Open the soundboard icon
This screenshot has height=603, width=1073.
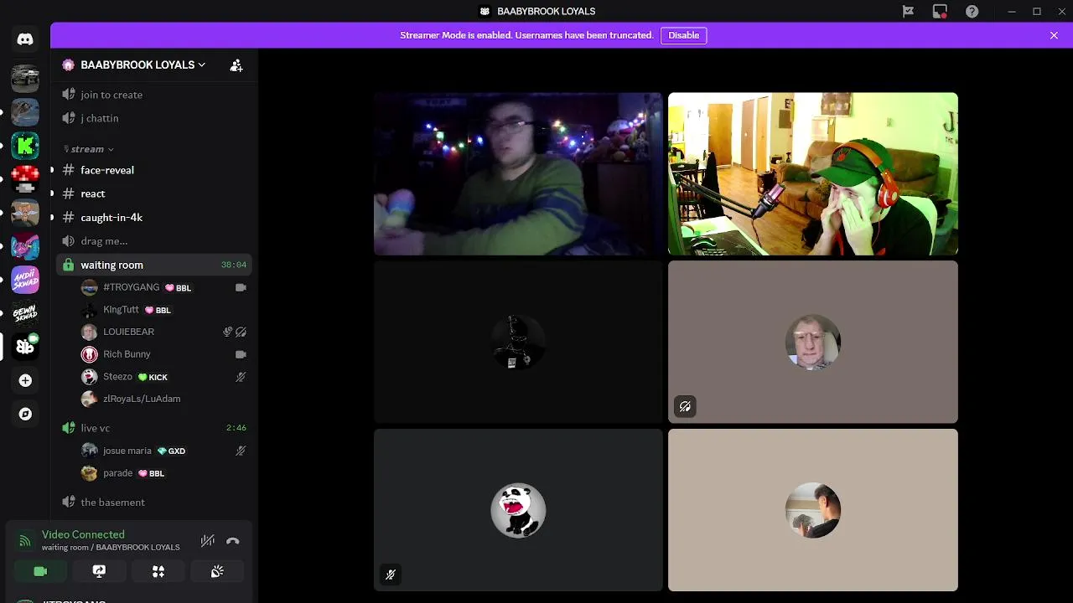coord(217,571)
